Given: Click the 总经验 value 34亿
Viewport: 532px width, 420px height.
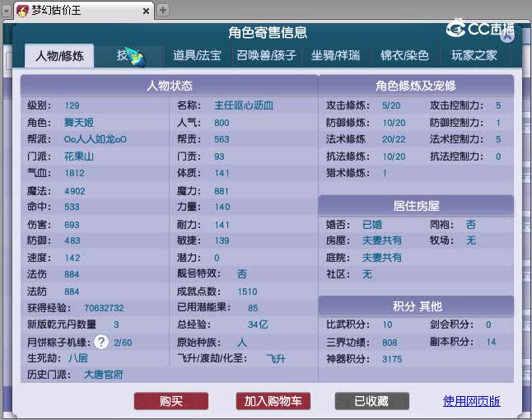Looking at the screenshot, I should click(x=258, y=324).
